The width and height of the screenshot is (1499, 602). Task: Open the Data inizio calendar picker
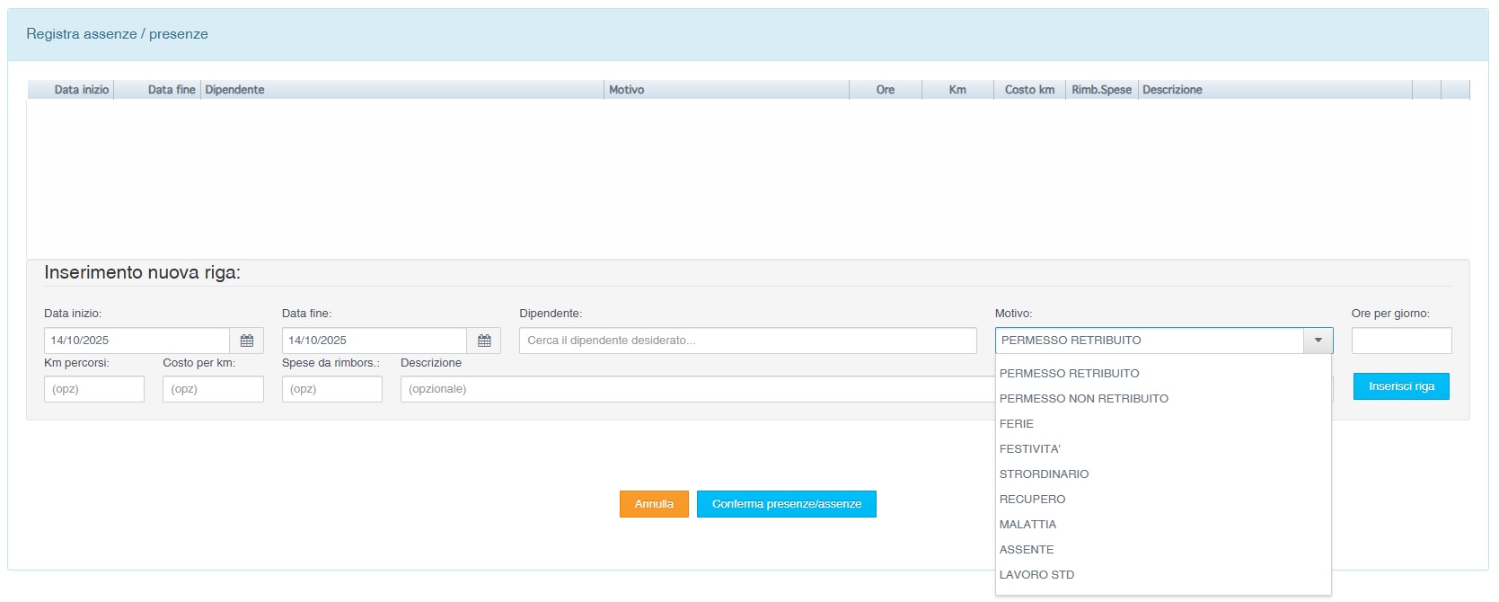[247, 341]
